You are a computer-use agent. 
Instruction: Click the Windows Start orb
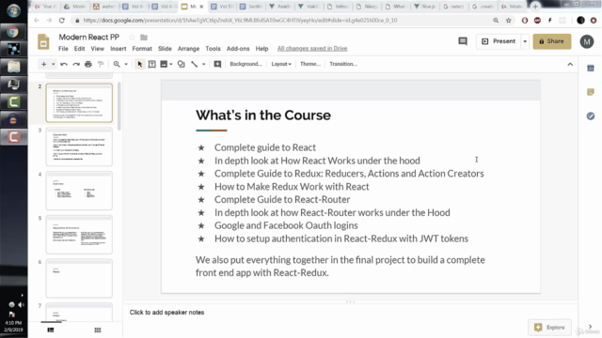point(13,11)
